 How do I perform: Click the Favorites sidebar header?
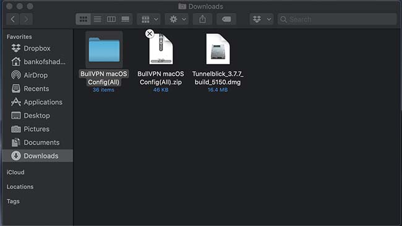coord(19,37)
